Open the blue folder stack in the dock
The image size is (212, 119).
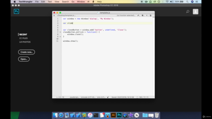(x=145, y=115)
